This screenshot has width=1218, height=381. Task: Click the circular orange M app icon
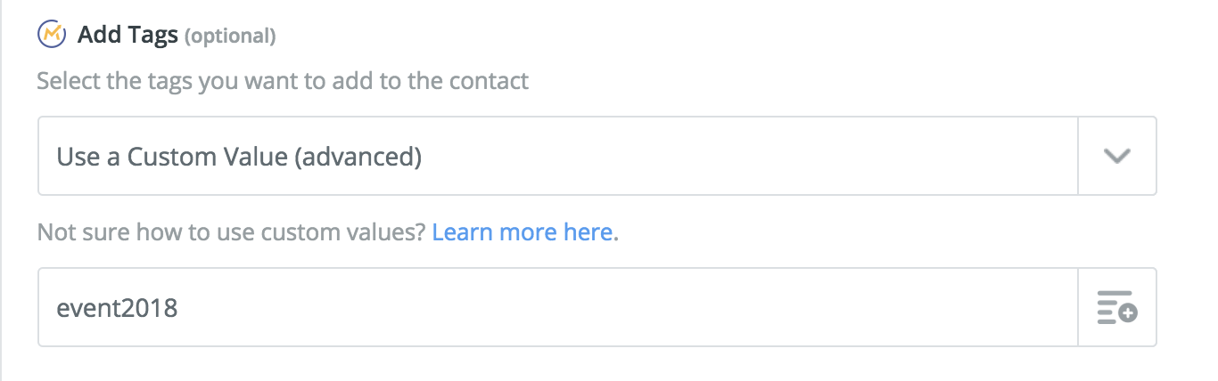(x=51, y=35)
